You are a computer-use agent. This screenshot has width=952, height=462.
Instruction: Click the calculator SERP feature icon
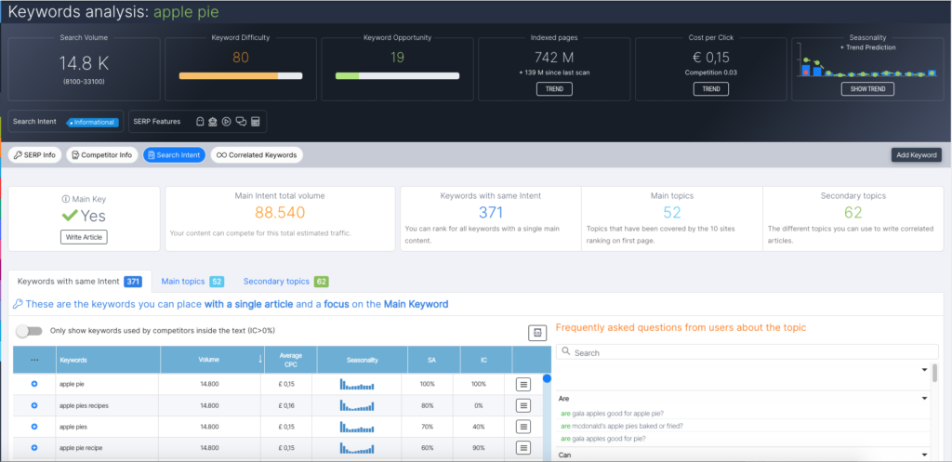255,122
